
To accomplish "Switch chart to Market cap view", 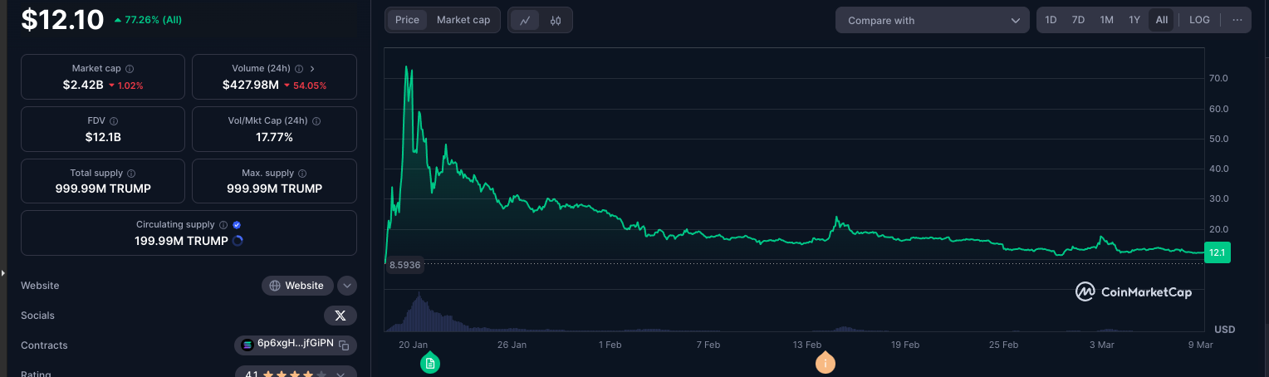I will pos(463,20).
